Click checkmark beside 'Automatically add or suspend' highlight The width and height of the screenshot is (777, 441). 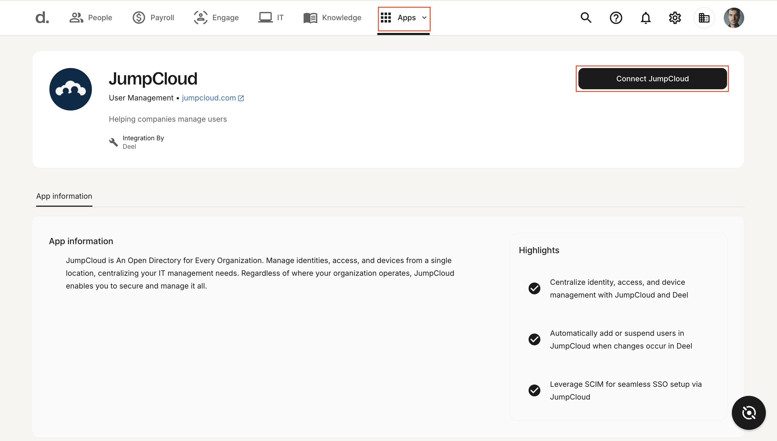click(534, 339)
